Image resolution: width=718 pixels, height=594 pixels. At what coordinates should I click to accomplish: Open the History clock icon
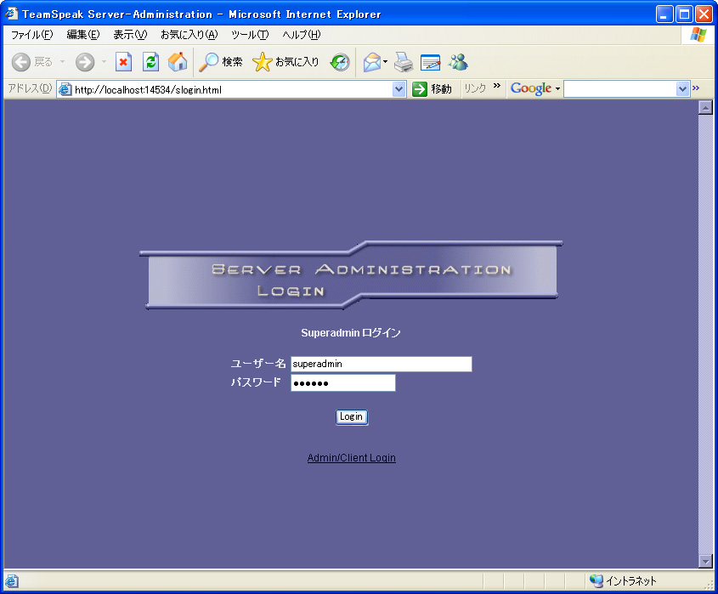(x=340, y=62)
